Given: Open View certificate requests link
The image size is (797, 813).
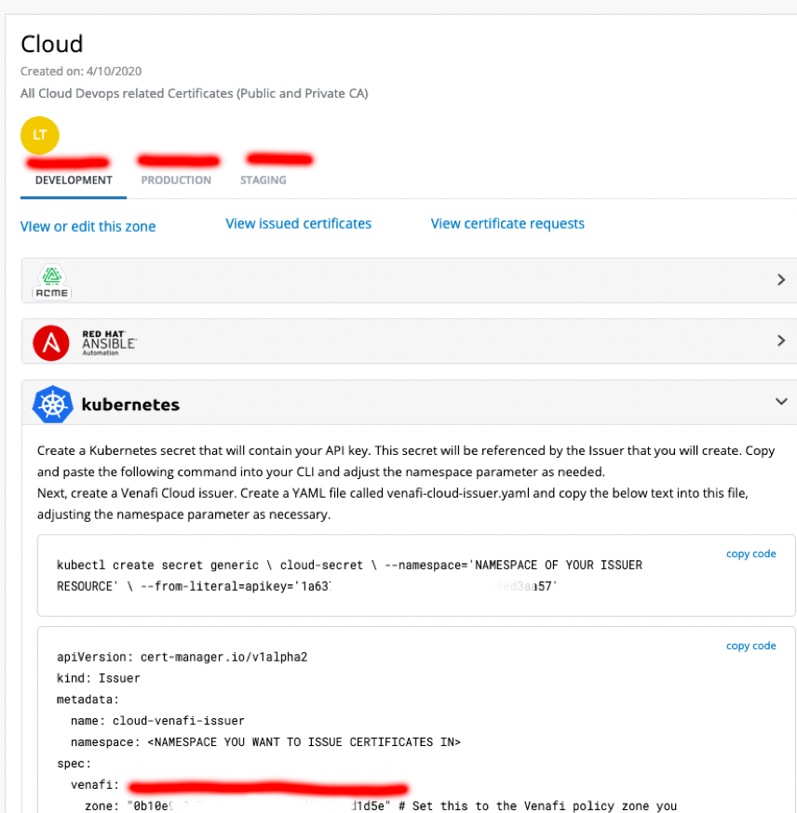Looking at the screenshot, I should [x=507, y=223].
